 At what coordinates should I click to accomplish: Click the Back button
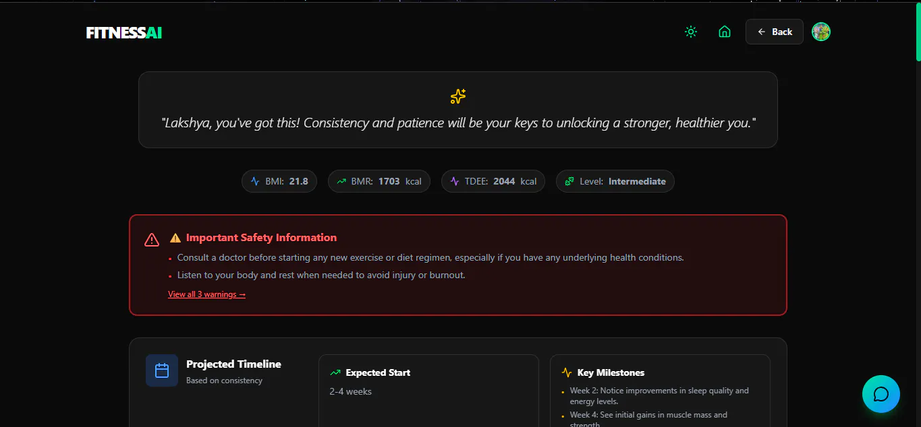click(x=775, y=32)
